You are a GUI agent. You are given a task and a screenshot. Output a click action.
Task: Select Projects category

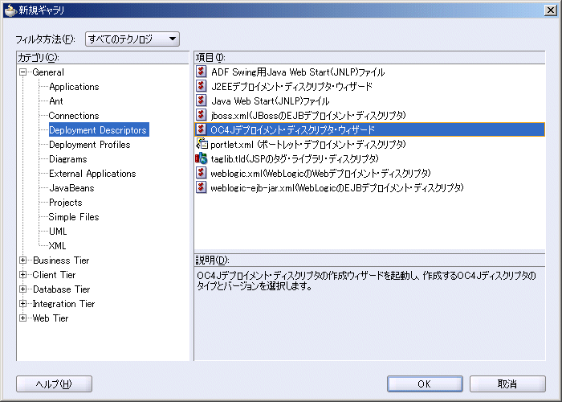(x=66, y=203)
